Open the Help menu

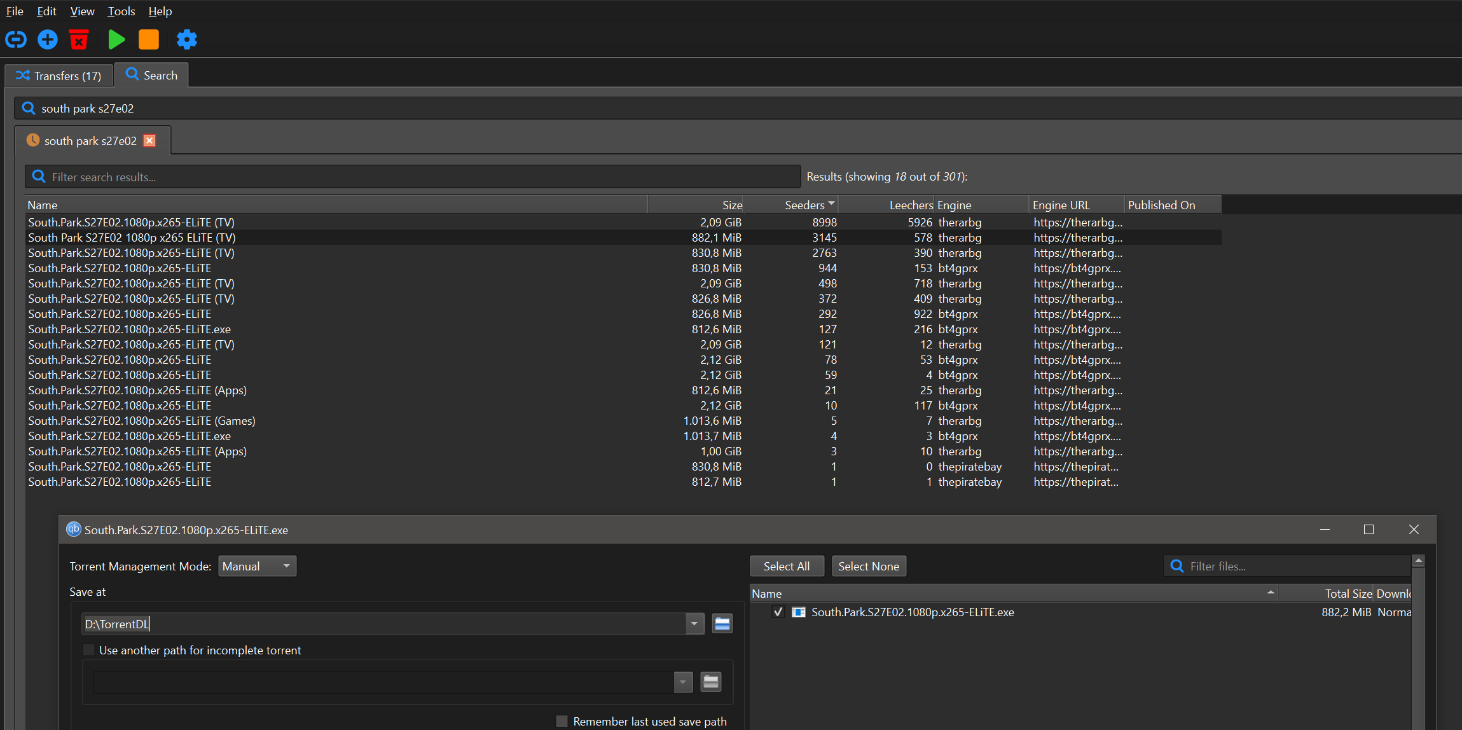click(160, 11)
